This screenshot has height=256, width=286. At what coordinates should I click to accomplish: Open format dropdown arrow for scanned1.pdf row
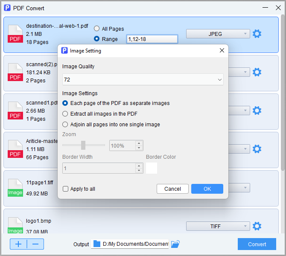click(x=245, y=111)
